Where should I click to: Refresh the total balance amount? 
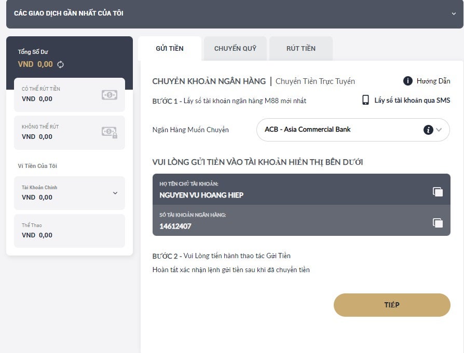click(x=61, y=64)
